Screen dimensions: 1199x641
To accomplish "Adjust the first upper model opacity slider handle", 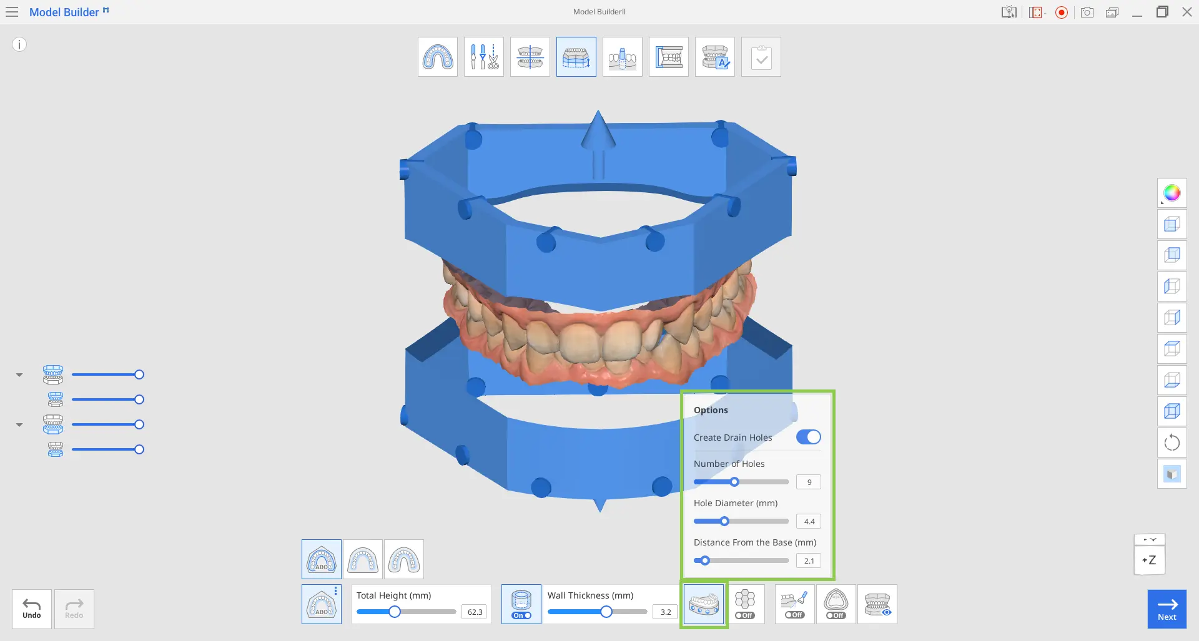I will [x=139, y=374].
